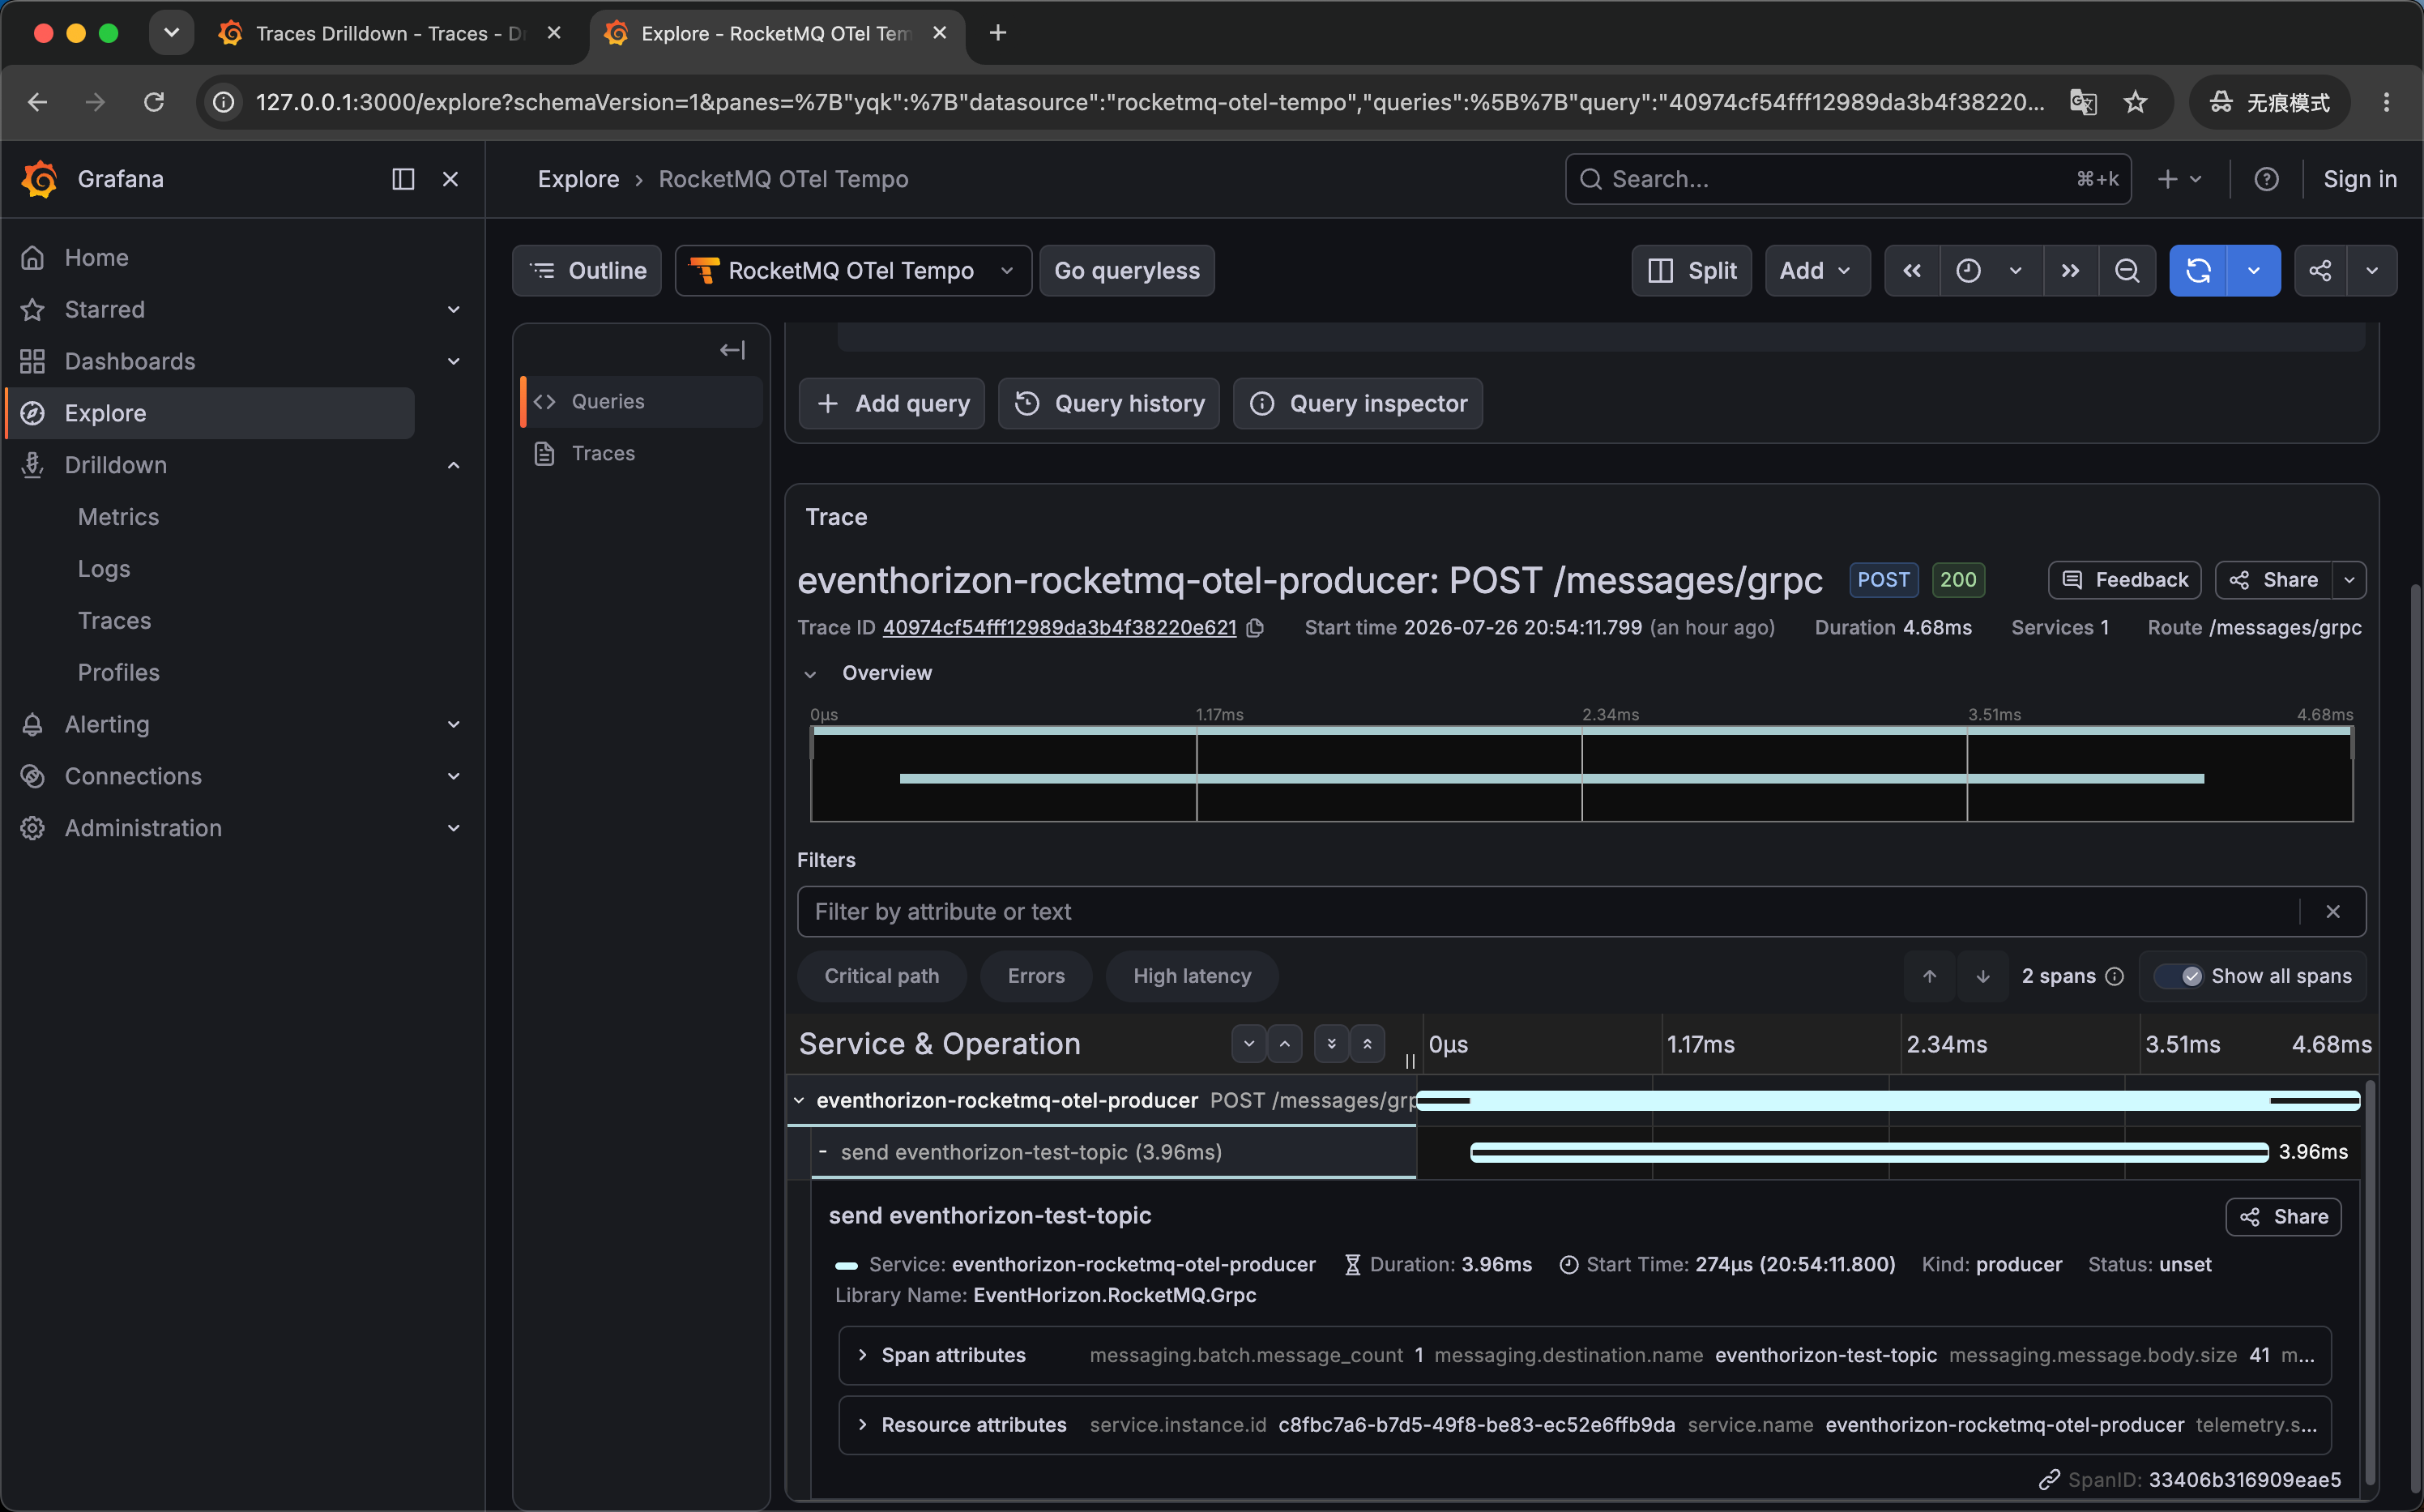Screen dimensions: 2424x1512
Task: Click the toolbar share icon
Action: pos(2320,271)
